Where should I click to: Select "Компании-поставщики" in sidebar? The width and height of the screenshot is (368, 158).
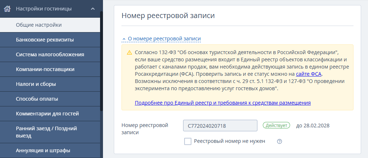point(45,69)
